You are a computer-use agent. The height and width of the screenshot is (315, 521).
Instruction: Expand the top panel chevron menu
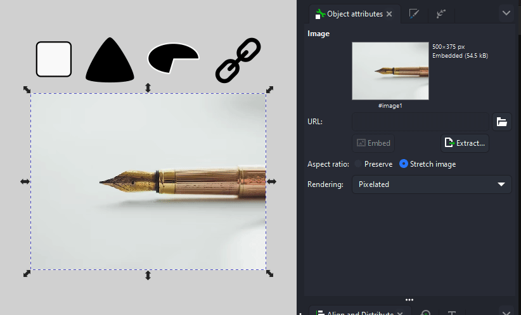pyautogui.click(x=506, y=13)
